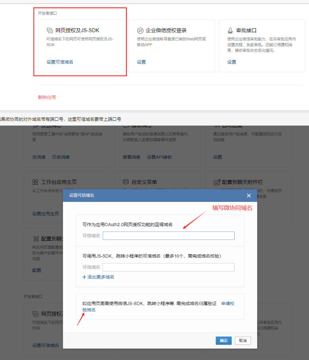Close the 设置可信域名 dialog

[249, 195]
